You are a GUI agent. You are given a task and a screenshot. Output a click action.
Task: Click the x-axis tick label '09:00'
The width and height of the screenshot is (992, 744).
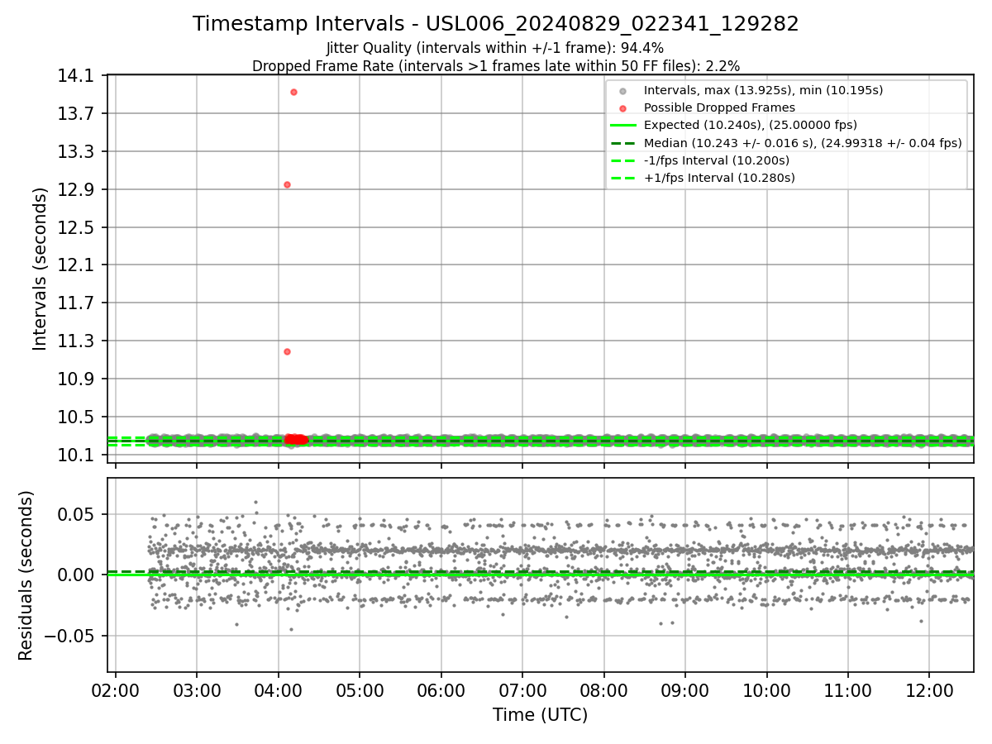(x=685, y=689)
